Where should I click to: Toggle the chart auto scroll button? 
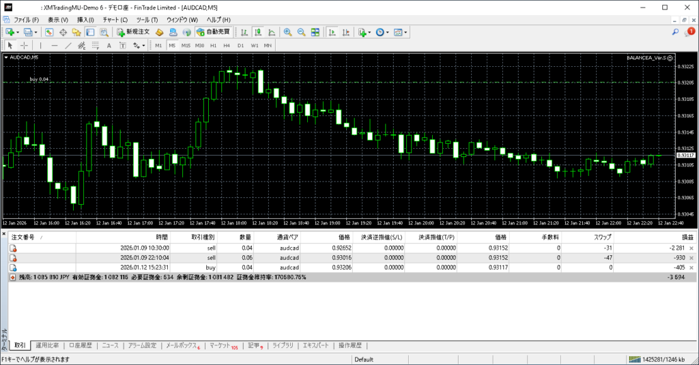coord(331,32)
